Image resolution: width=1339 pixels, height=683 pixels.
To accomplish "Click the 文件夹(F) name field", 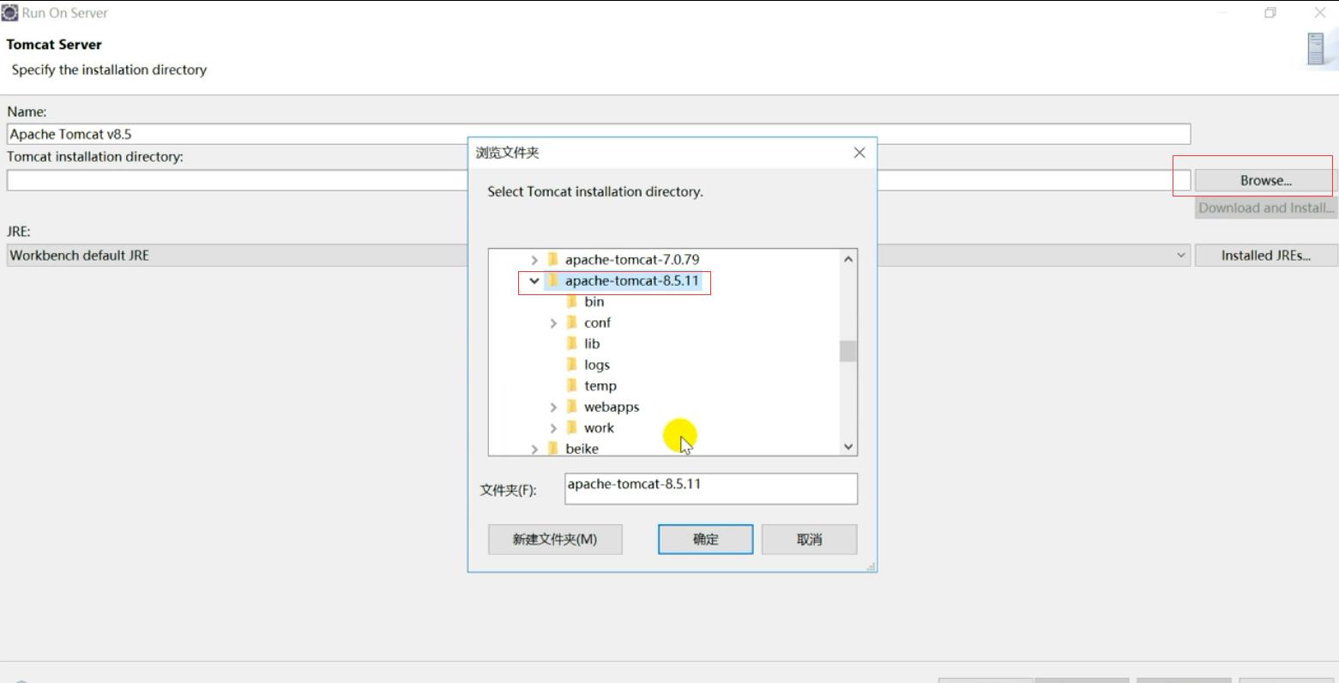I will pos(710,488).
